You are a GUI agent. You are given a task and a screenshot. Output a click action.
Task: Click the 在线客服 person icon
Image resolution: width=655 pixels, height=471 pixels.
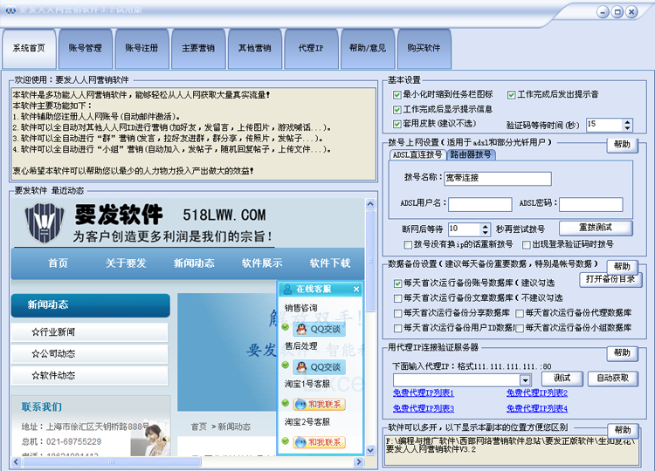click(x=287, y=289)
